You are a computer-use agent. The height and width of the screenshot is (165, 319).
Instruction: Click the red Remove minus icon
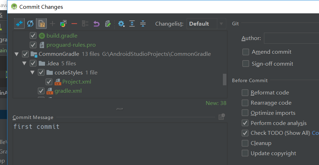(x=74, y=24)
